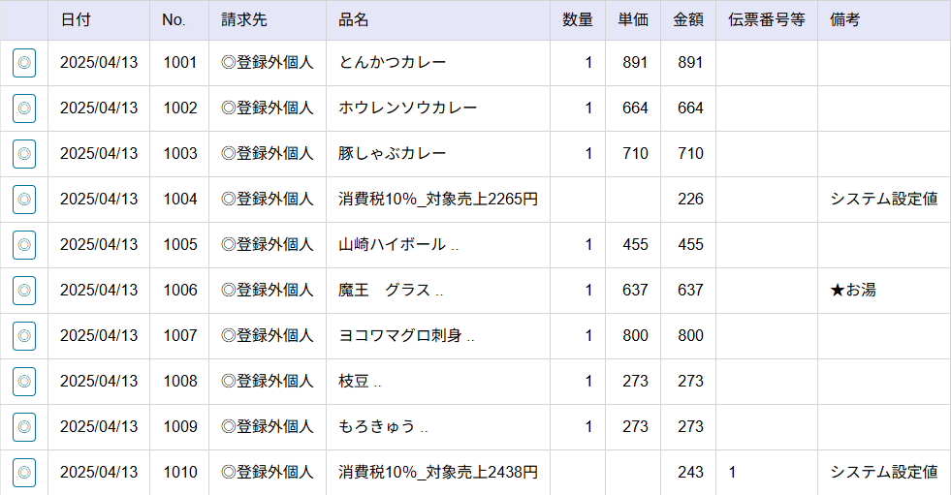Click the ★お湯 remark cell
Image resolution: width=951 pixels, height=495 pixels.
(x=853, y=291)
